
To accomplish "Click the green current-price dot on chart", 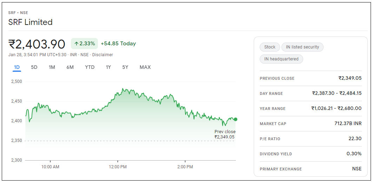I will coord(235,119).
